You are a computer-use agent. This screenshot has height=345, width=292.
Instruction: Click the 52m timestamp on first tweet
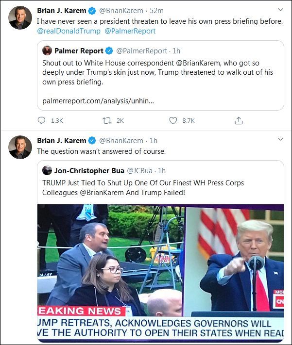point(158,11)
